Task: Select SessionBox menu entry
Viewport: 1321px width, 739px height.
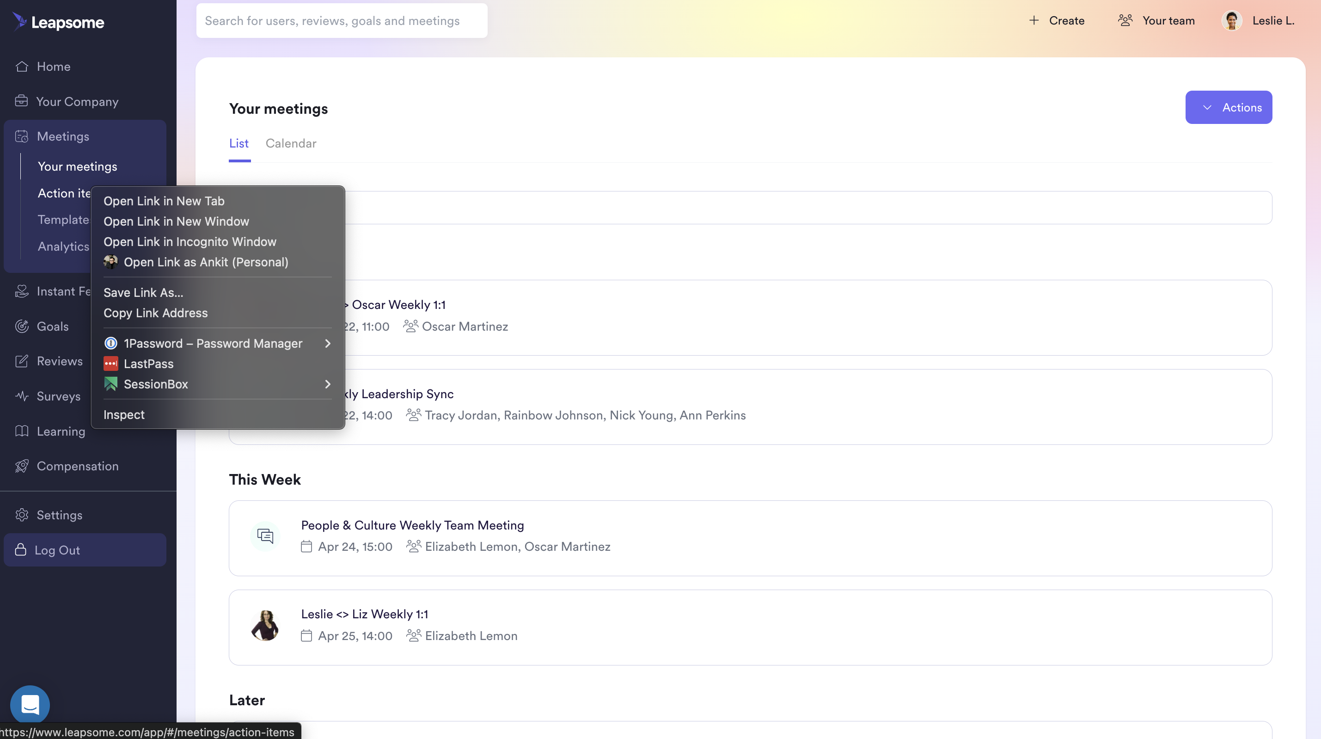Action: coord(217,384)
